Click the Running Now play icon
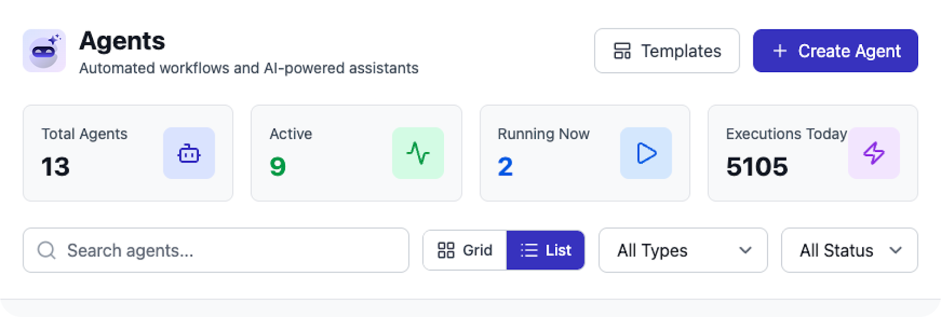Viewport: 941px width, 317px height. (x=646, y=153)
